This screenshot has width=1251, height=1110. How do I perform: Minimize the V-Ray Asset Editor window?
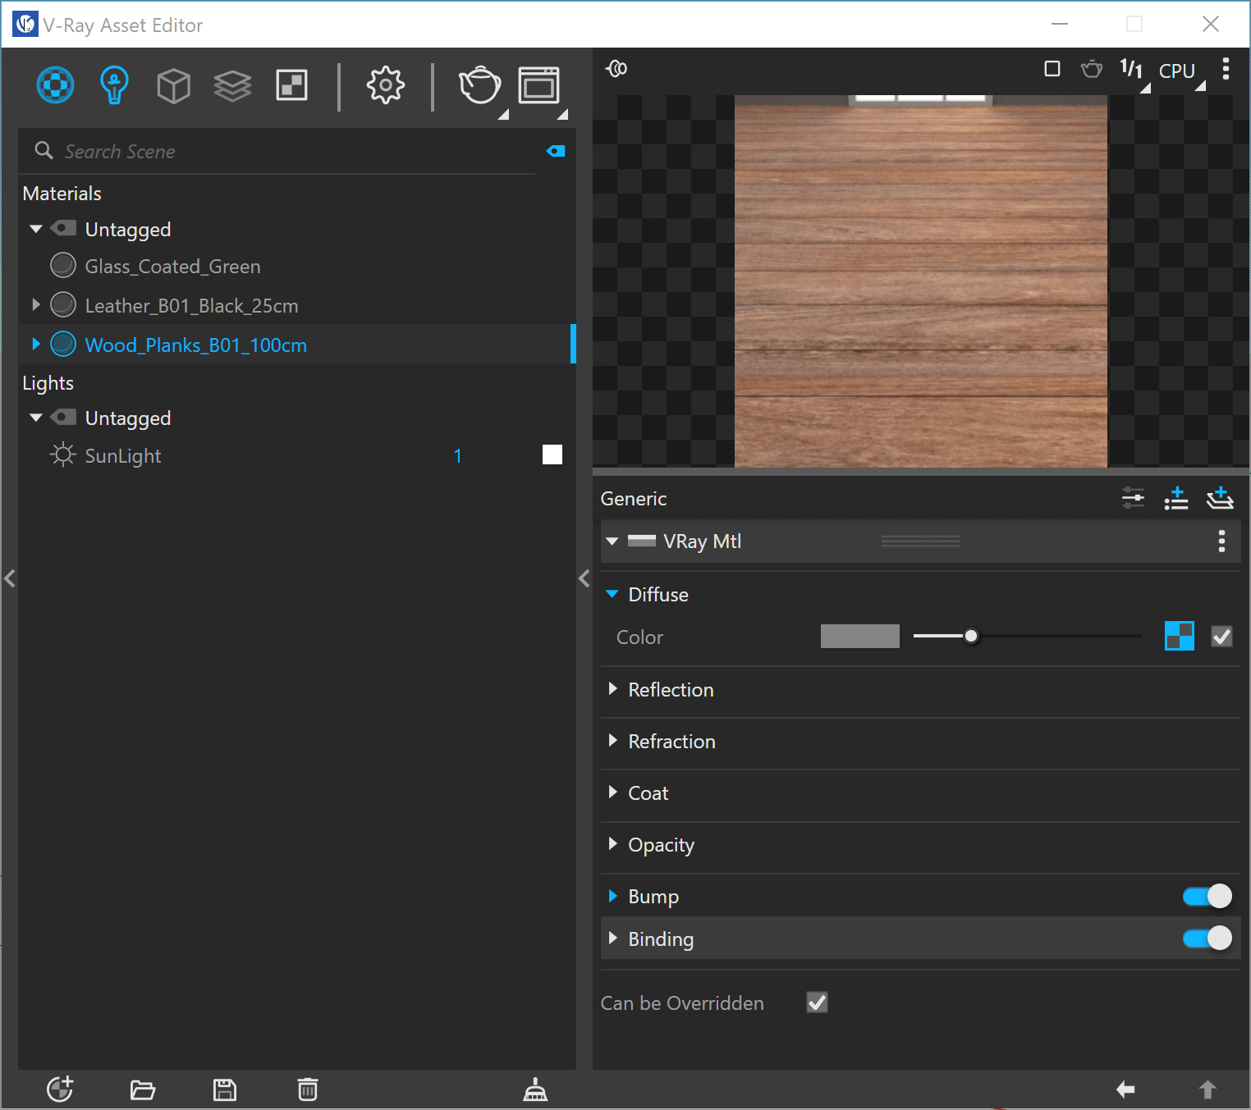click(1060, 24)
